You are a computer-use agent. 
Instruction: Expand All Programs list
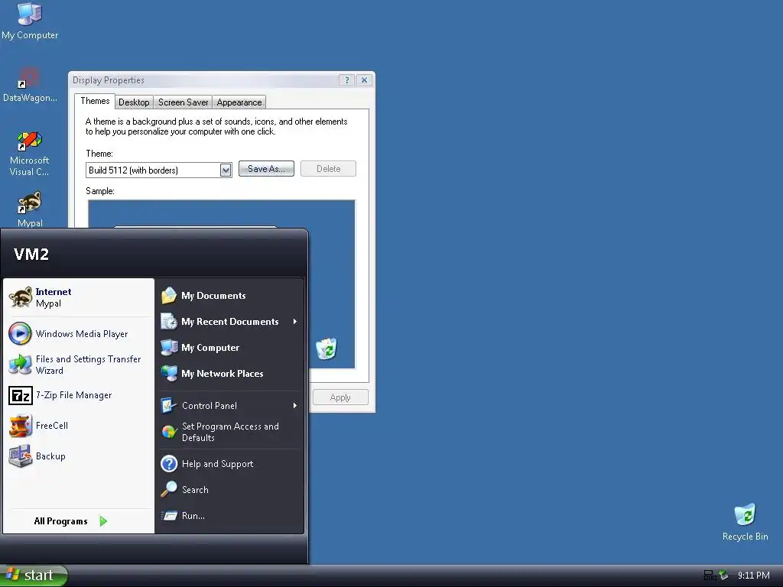pos(70,521)
